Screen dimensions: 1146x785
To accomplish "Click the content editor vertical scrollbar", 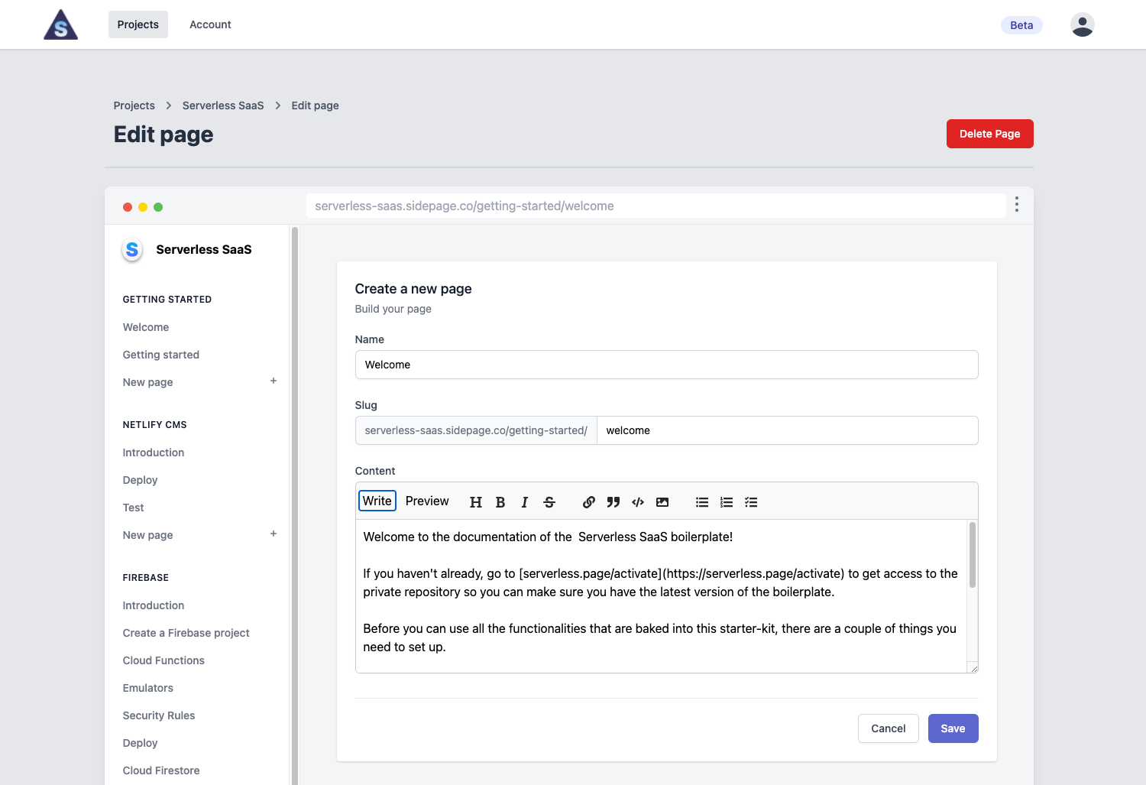I will coord(973,555).
